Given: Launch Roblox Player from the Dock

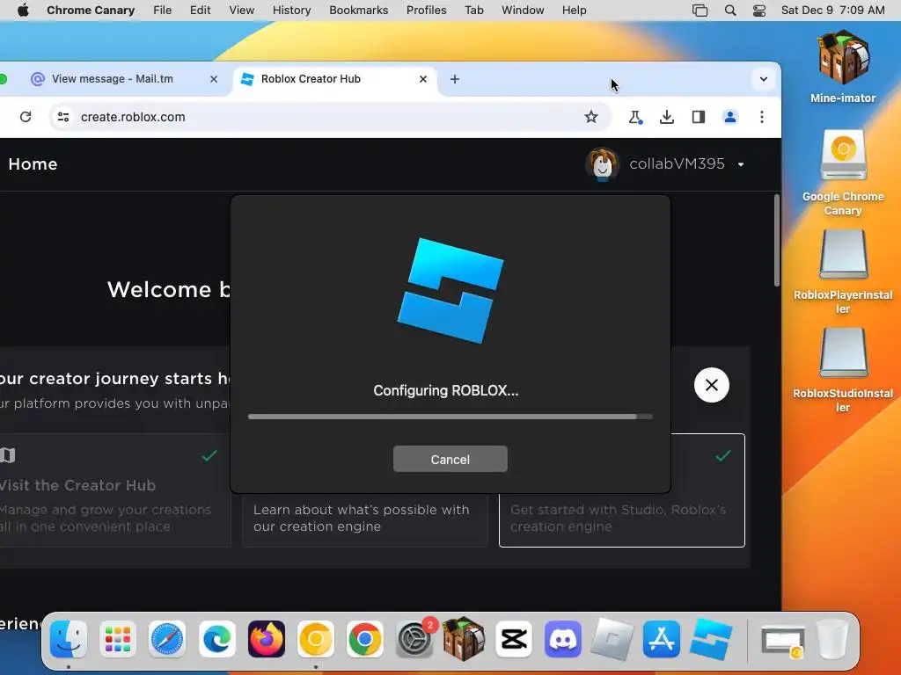Looking at the screenshot, I should (x=612, y=639).
